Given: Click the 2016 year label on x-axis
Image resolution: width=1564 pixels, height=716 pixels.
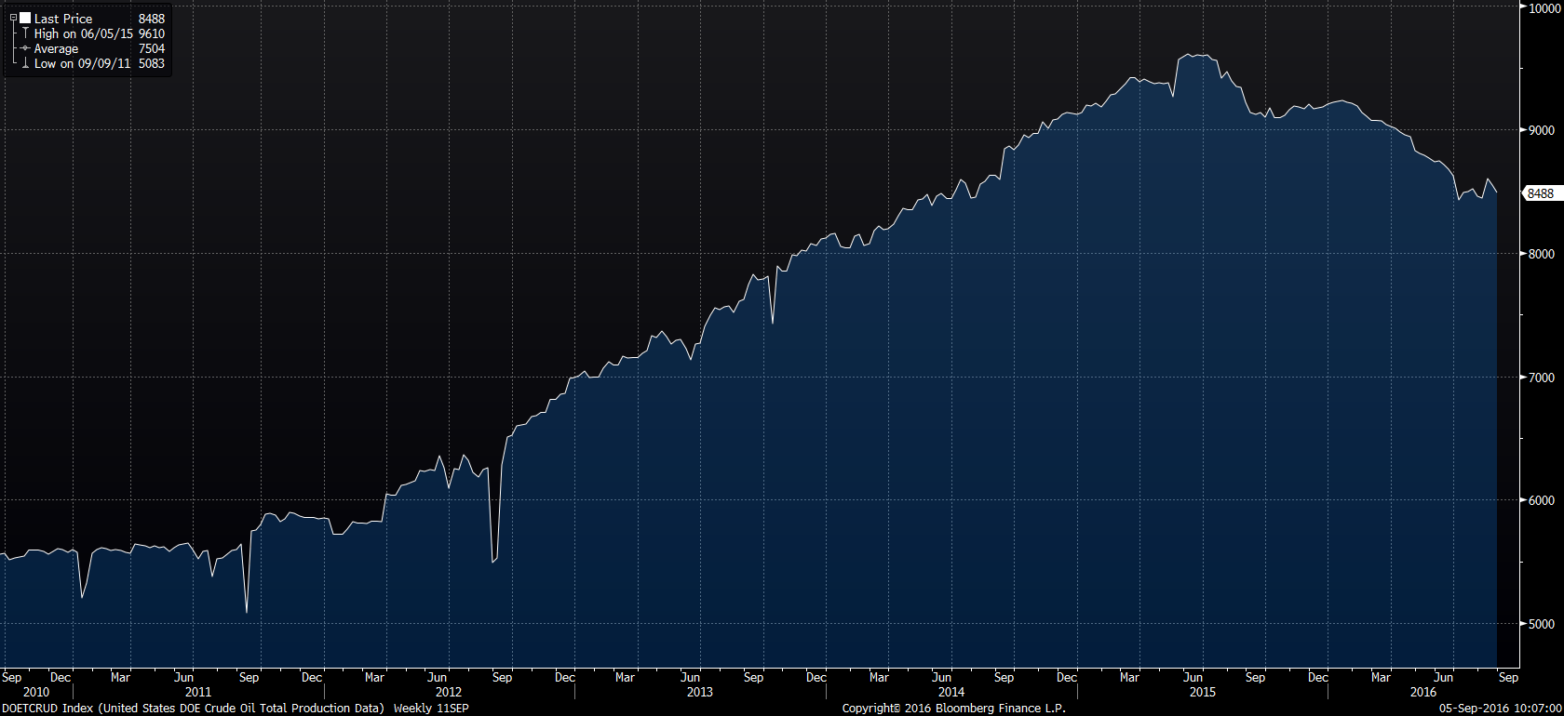Looking at the screenshot, I should click(1423, 692).
